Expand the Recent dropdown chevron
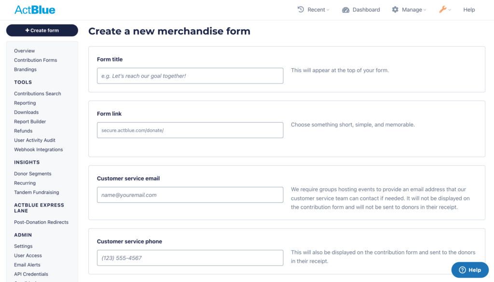Viewport: 494px width, 282px height. tap(328, 10)
